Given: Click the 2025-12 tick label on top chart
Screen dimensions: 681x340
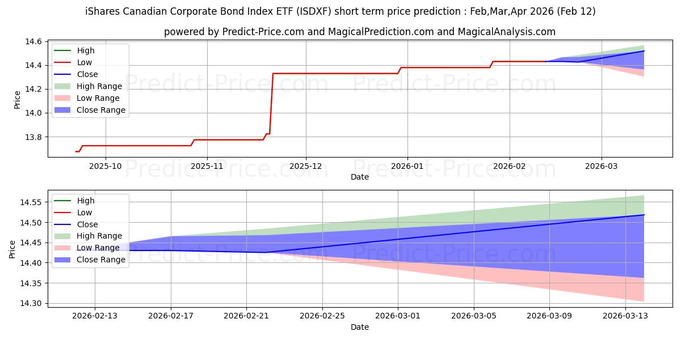Looking at the screenshot, I should (x=306, y=167).
